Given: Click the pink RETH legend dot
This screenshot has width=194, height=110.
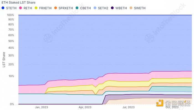Looking at the screenshot, I should [x=21, y=8].
